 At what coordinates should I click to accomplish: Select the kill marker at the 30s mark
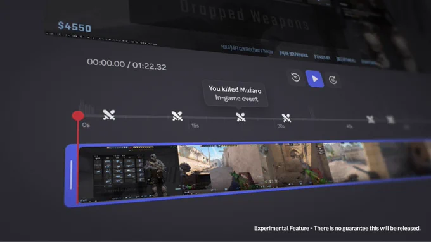pos(286,118)
